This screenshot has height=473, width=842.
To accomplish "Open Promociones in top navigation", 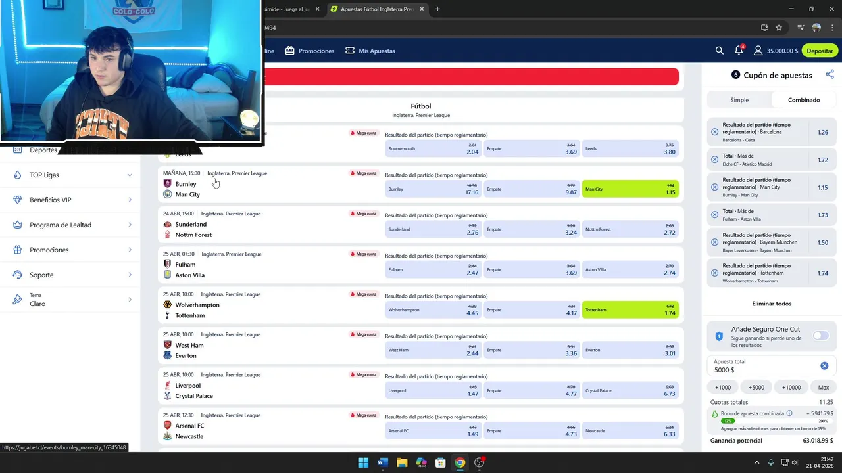I will (x=310, y=51).
